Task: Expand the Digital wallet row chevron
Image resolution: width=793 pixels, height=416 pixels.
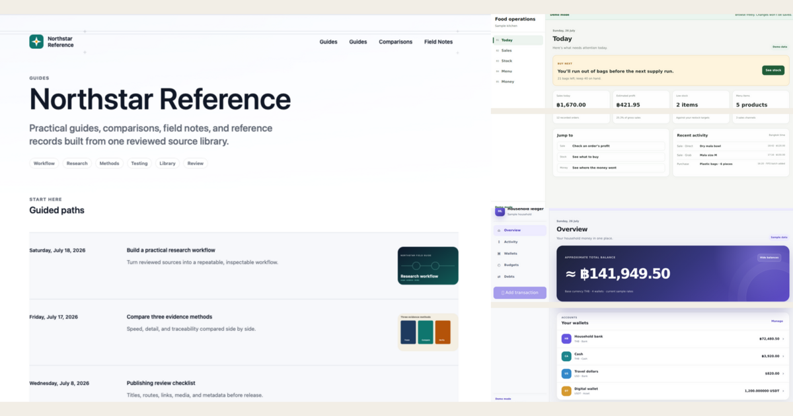Action: tap(783, 391)
